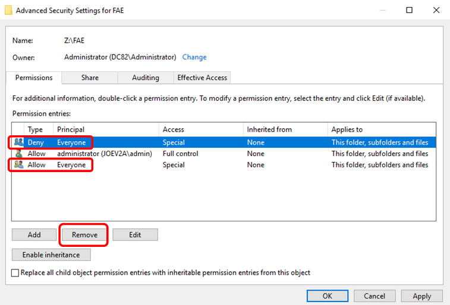Apply the permission changes

click(421, 296)
